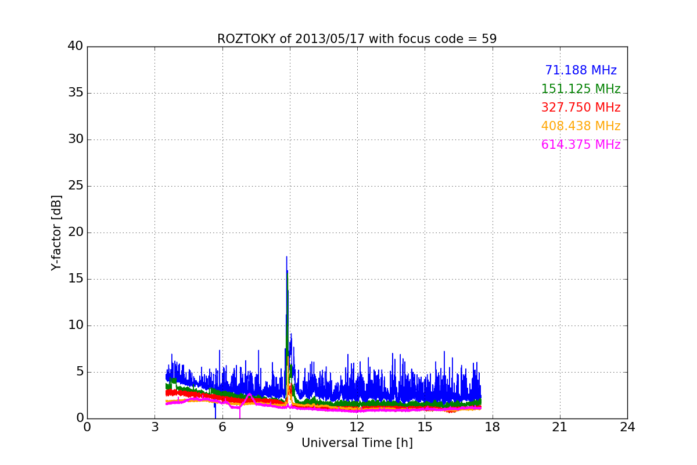Click the 'Y-factor [dB]' axis label

[56, 233]
